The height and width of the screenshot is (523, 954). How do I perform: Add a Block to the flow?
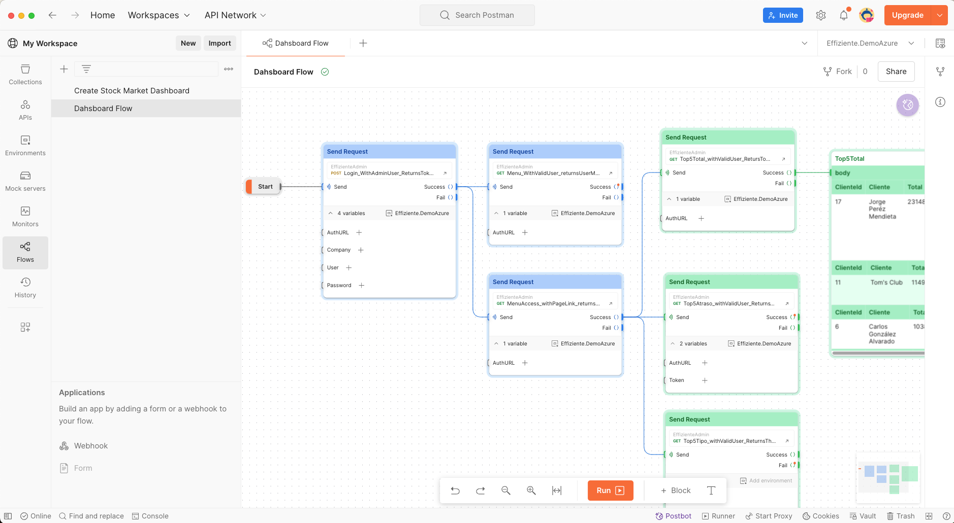[676, 491]
